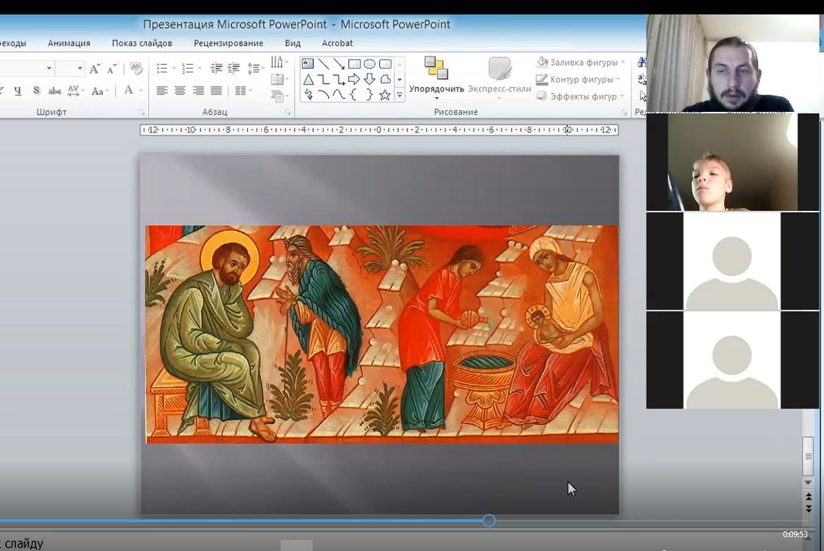Align paragraph text to the left
The image size is (824, 551).
[162, 91]
